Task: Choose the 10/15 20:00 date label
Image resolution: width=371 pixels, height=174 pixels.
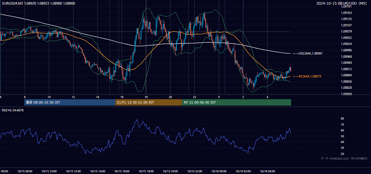Action: [x=170, y=171]
